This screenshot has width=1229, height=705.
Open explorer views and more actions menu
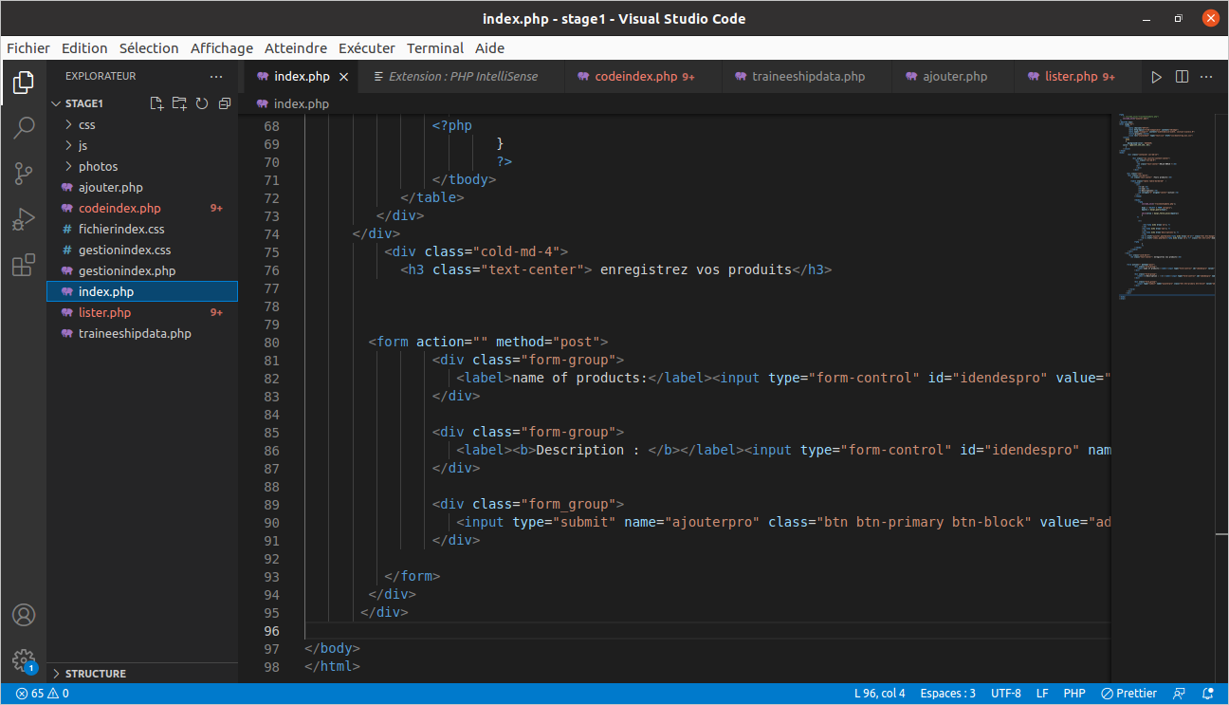(216, 76)
